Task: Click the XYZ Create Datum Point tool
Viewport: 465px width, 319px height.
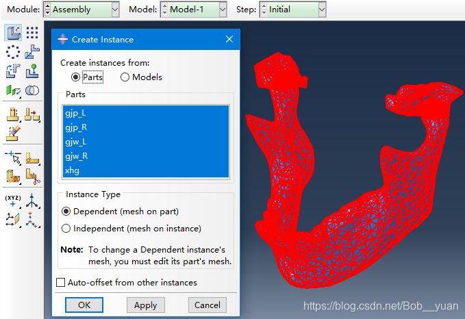Action: point(14,201)
